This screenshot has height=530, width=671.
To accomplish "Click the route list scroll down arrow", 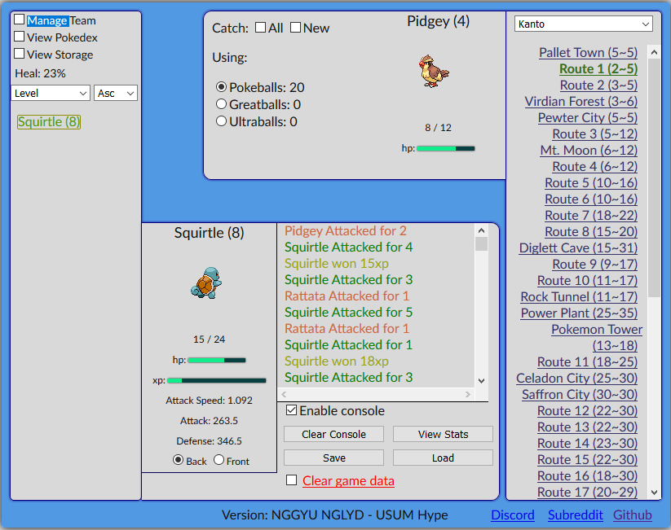I will pos(655,492).
